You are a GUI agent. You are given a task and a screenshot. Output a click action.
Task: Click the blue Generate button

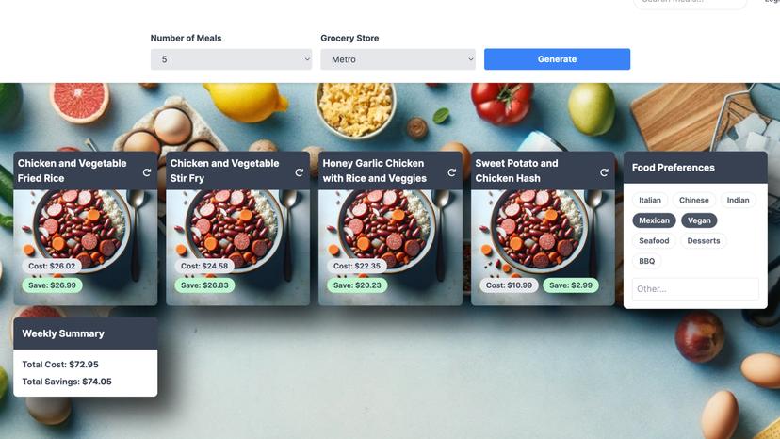click(x=557, y=59)
